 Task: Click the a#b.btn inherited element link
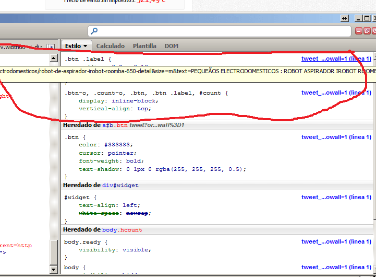[x=115, y=125]
